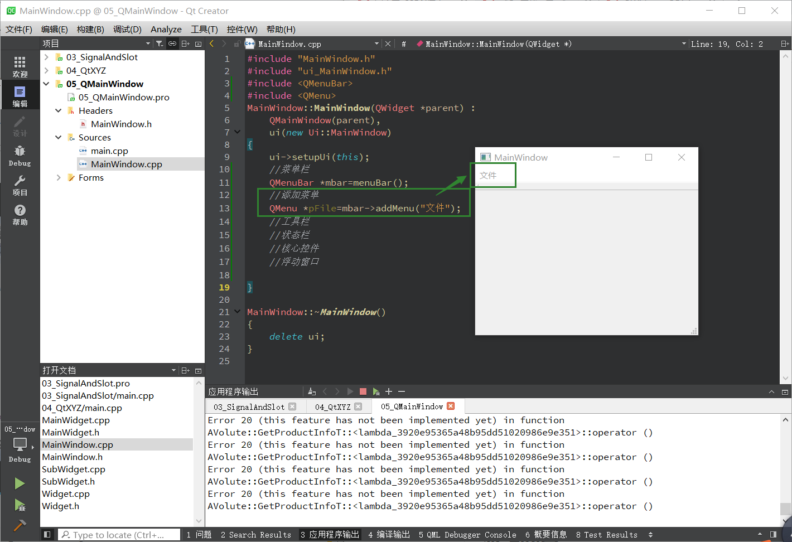
Task: Close the 05_QMainWindow output tab
Action: (451, 406)
